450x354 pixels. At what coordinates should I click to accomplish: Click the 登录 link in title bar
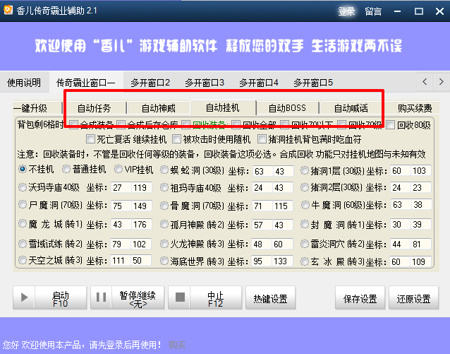(x=346, y=11)
